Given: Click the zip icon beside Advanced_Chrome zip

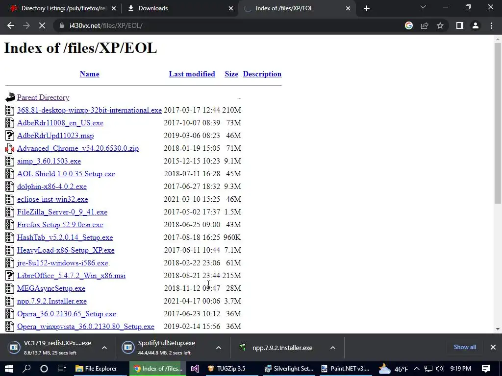Looking at the screenshot, I should click(x=10, y=148).
